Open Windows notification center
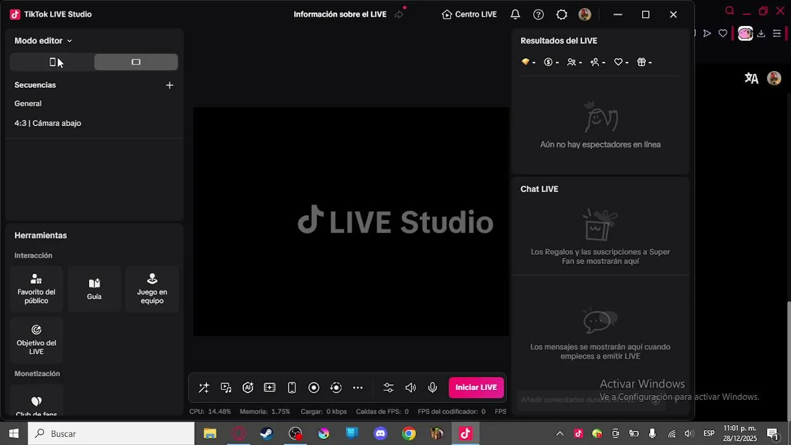791x445 pixels. [772, 434]
